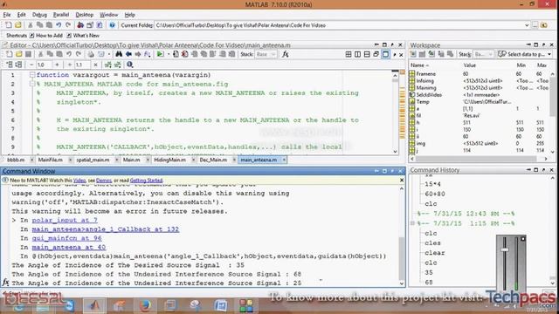
Task: Click the command prompt fx icon
Action: [5, 283]
